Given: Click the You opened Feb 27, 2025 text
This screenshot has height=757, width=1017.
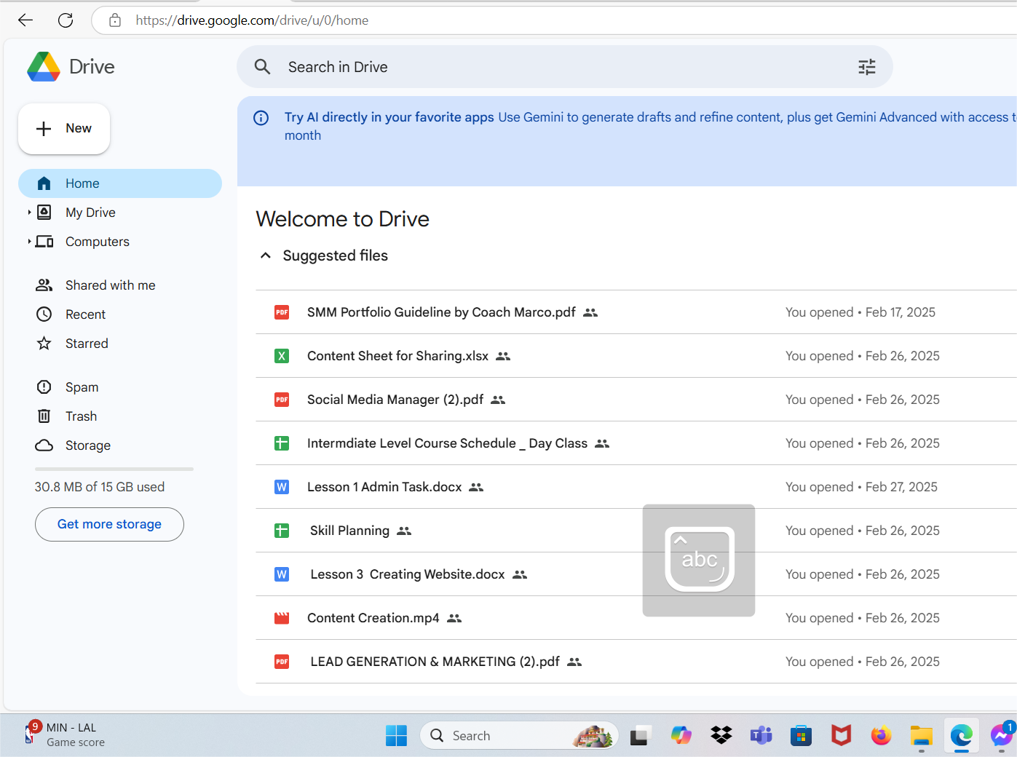Looking at the screenshot, I should [x=861, y=487].
